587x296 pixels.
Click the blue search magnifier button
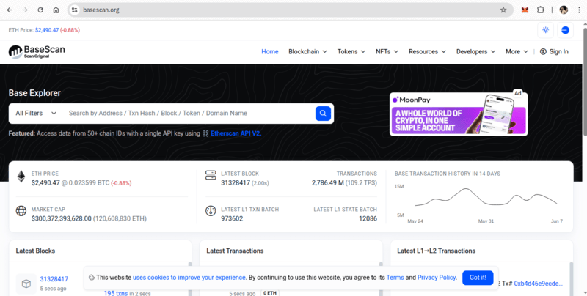[323, 114]
